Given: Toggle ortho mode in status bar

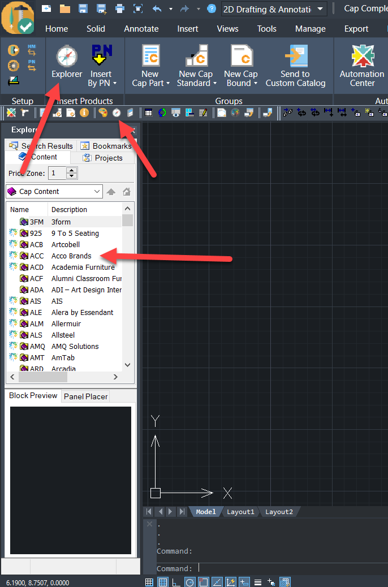Looking at the screenshot, I should click(176, 582).
